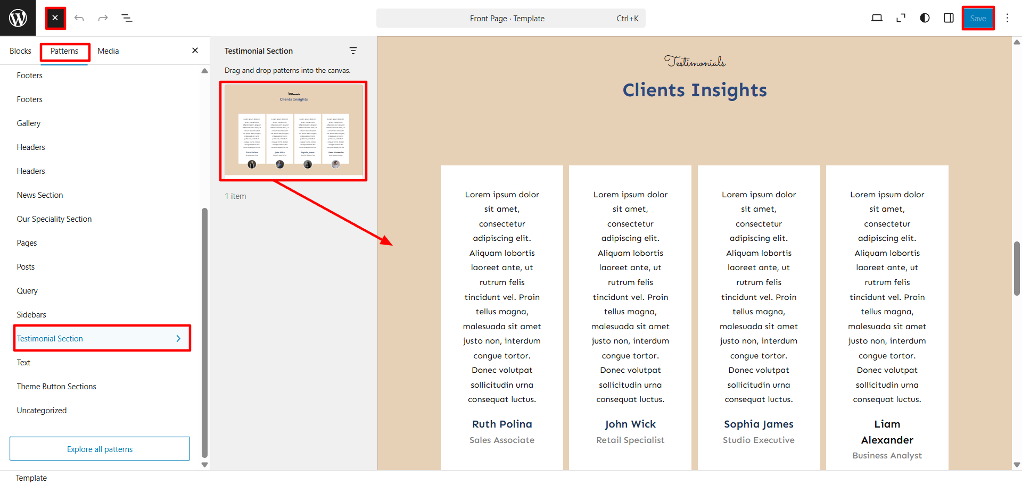Close the inserter panel with X
Viewport: 1022px width, 485px height.
coord(195,51)
